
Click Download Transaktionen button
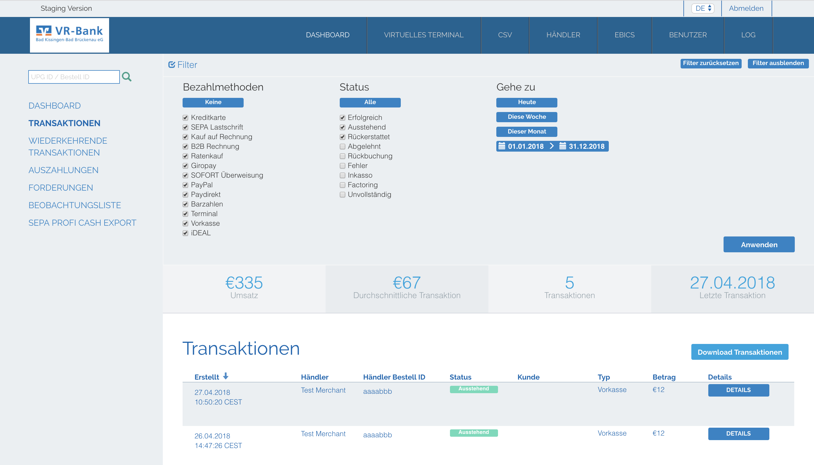point(740,352)
